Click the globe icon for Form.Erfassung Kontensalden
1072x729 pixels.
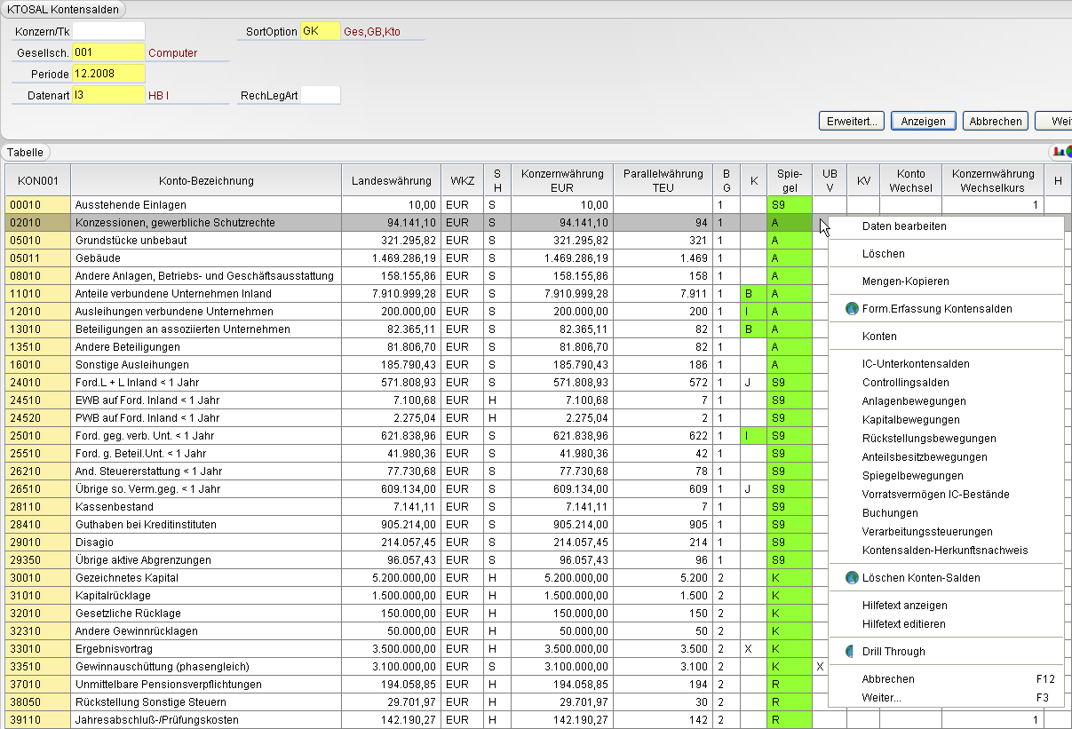tap(852, 309)
